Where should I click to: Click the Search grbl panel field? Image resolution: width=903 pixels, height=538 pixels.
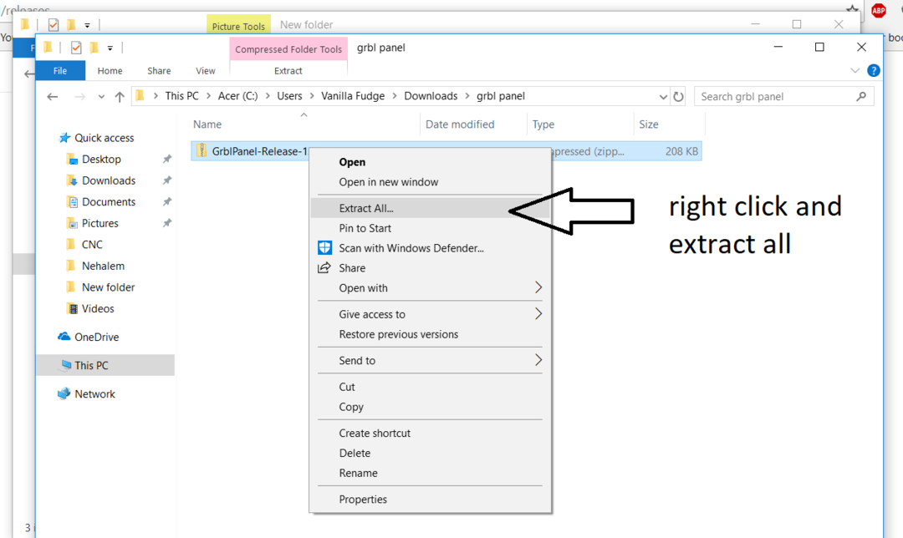coord(773,96)
